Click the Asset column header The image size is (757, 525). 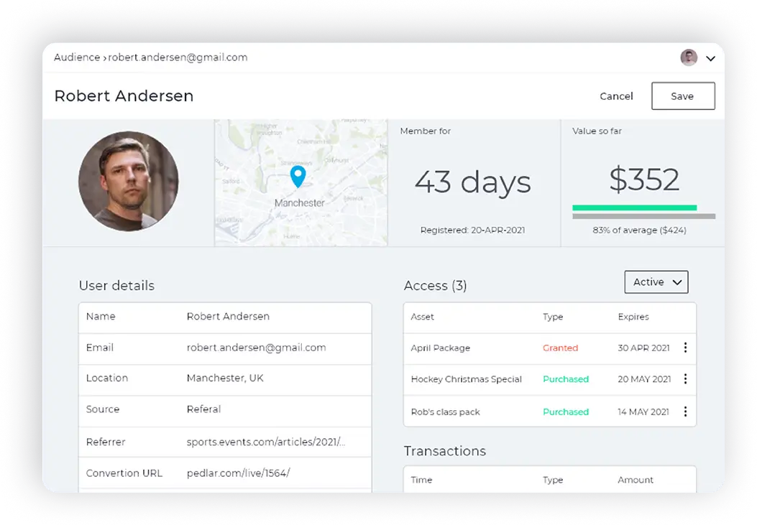point(422,317)
